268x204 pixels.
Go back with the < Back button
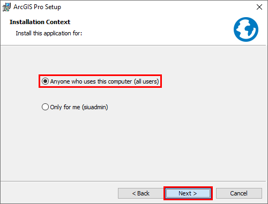coord(141,193)
